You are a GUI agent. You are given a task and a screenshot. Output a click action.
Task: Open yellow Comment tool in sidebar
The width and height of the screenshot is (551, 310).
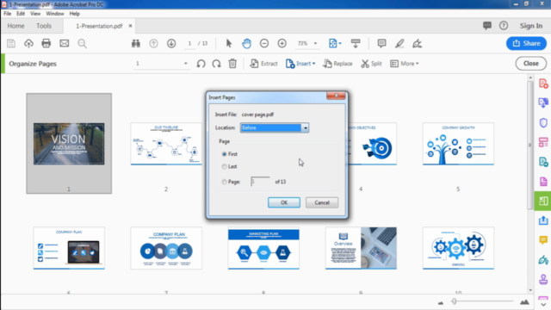point(543,240)
